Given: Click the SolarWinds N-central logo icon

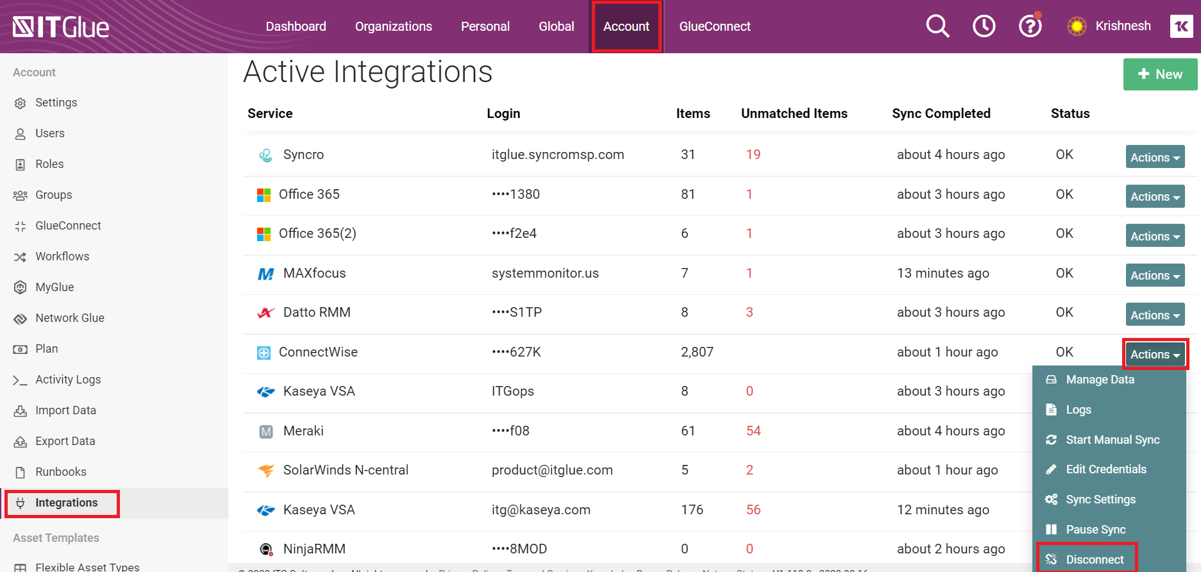Looking at the screenshot, I should tap(265, 471).
